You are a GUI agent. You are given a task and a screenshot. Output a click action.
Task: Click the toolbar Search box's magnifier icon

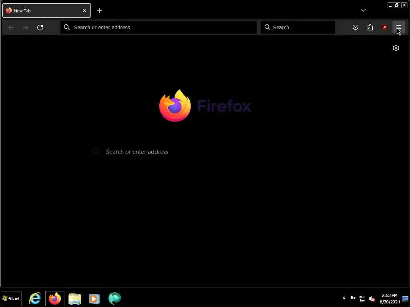[267, 27]
